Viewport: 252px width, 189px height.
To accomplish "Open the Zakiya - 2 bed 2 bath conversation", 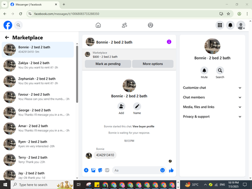I will tap(38, 66).
